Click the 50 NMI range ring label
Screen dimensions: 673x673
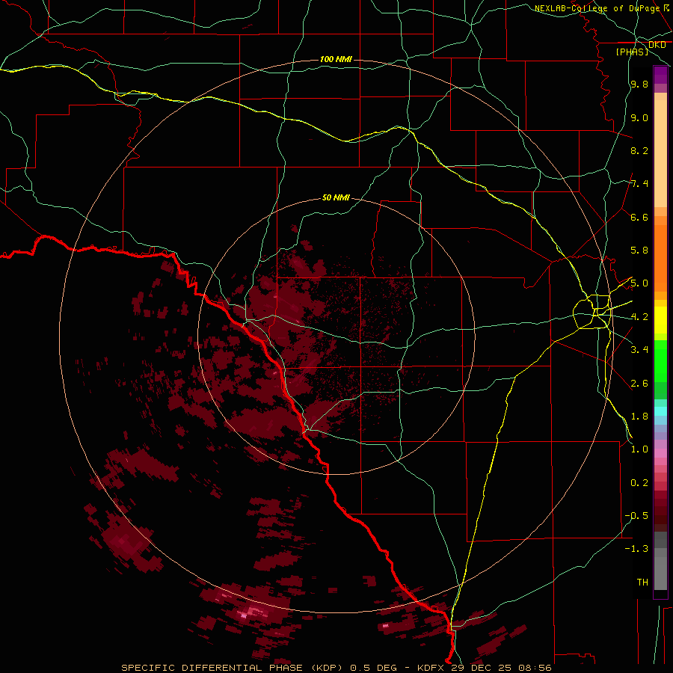pos(336,197)
